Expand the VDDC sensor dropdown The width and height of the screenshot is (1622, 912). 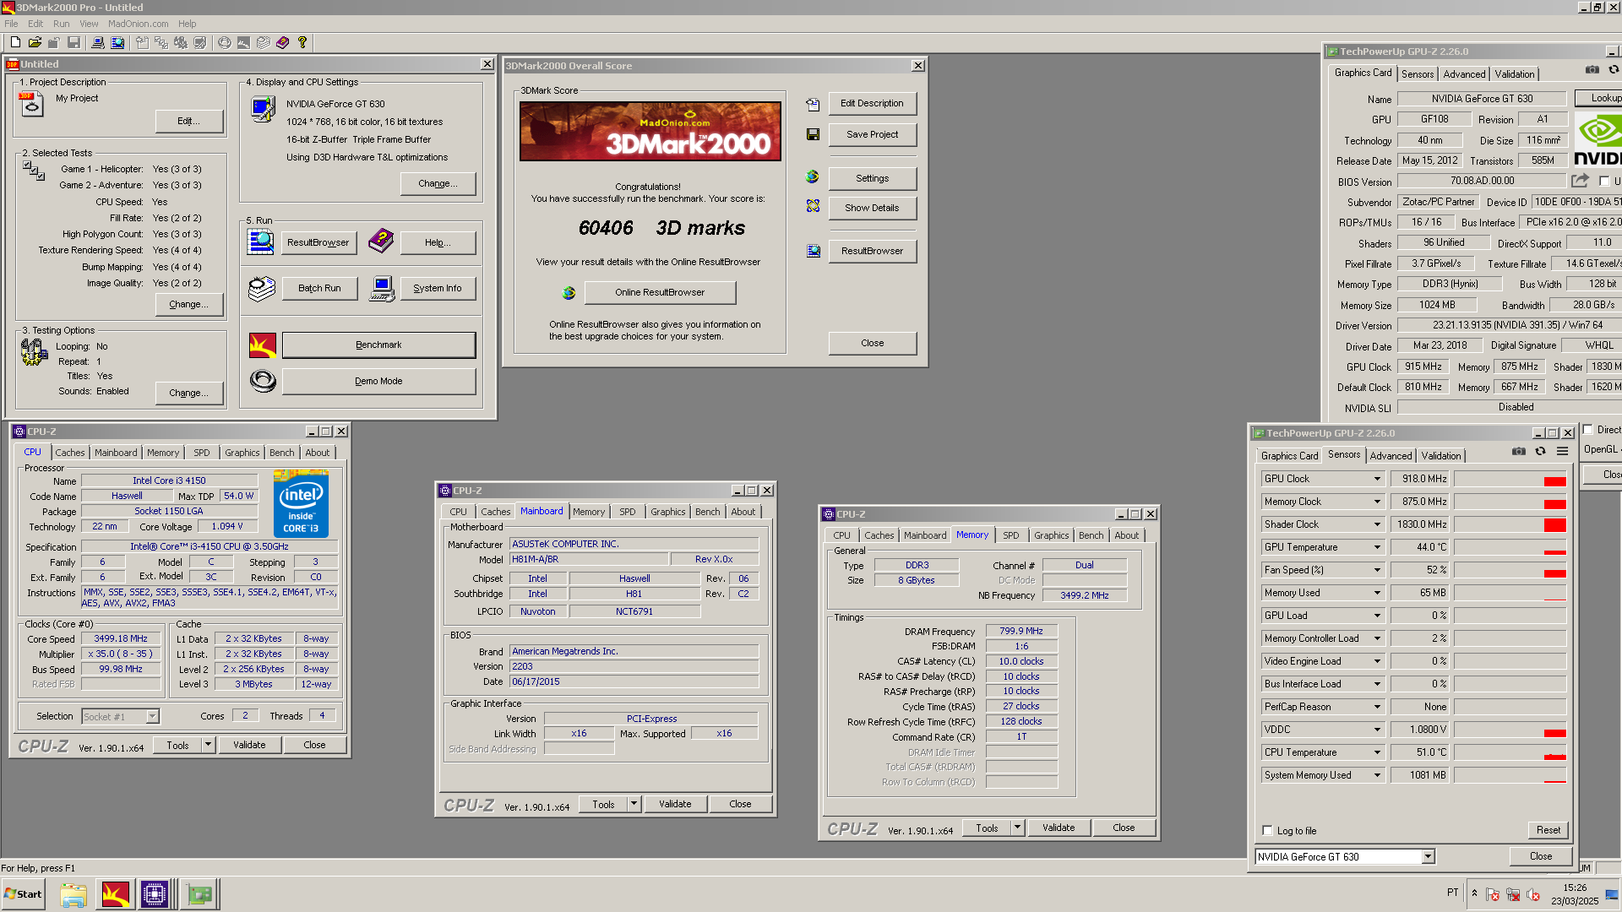[x=1376, y=730]
